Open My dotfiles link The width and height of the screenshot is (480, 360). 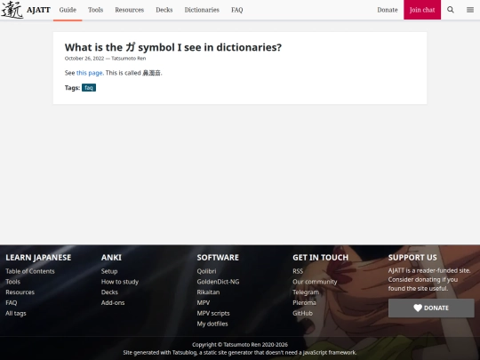(212, 324)
